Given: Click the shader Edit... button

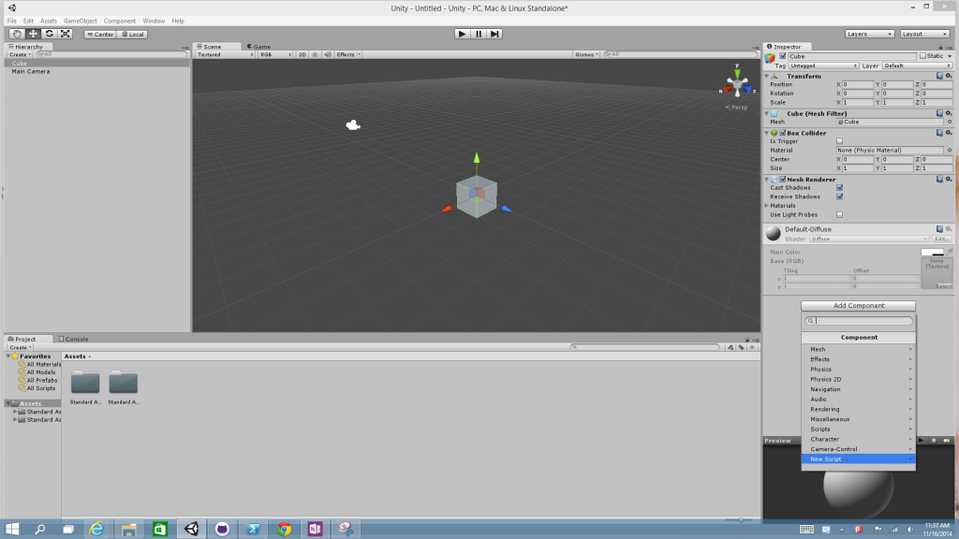Looking at the screenshot, I should (x=942, y=239).
